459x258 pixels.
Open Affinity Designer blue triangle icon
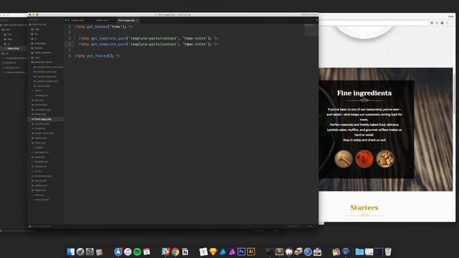pos(223,252)
